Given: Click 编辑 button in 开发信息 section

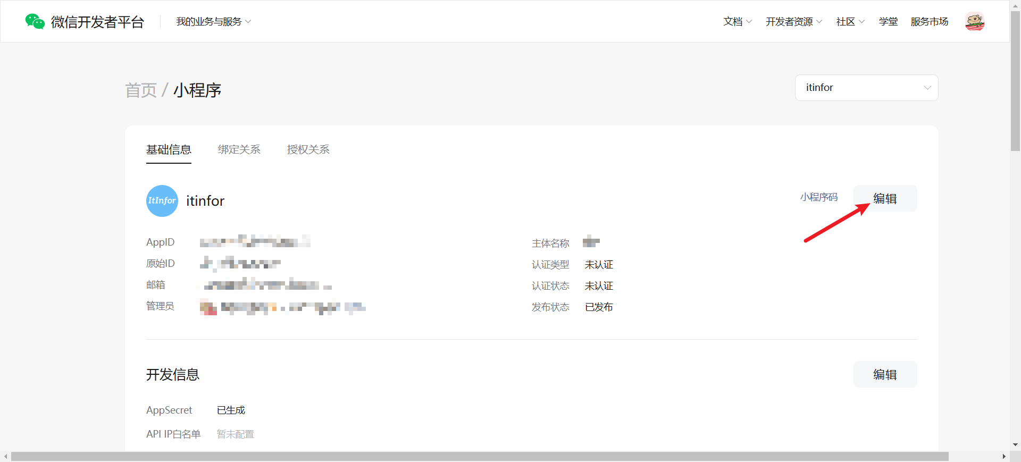Looking at the screenshot, I should 885,374.
